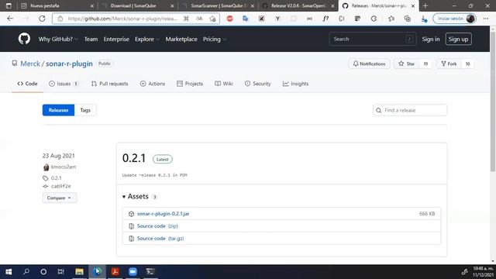This screenshot has height=279, width=496.
Task: Open sonar-r-plugin repository link
Action: point(69,64)
